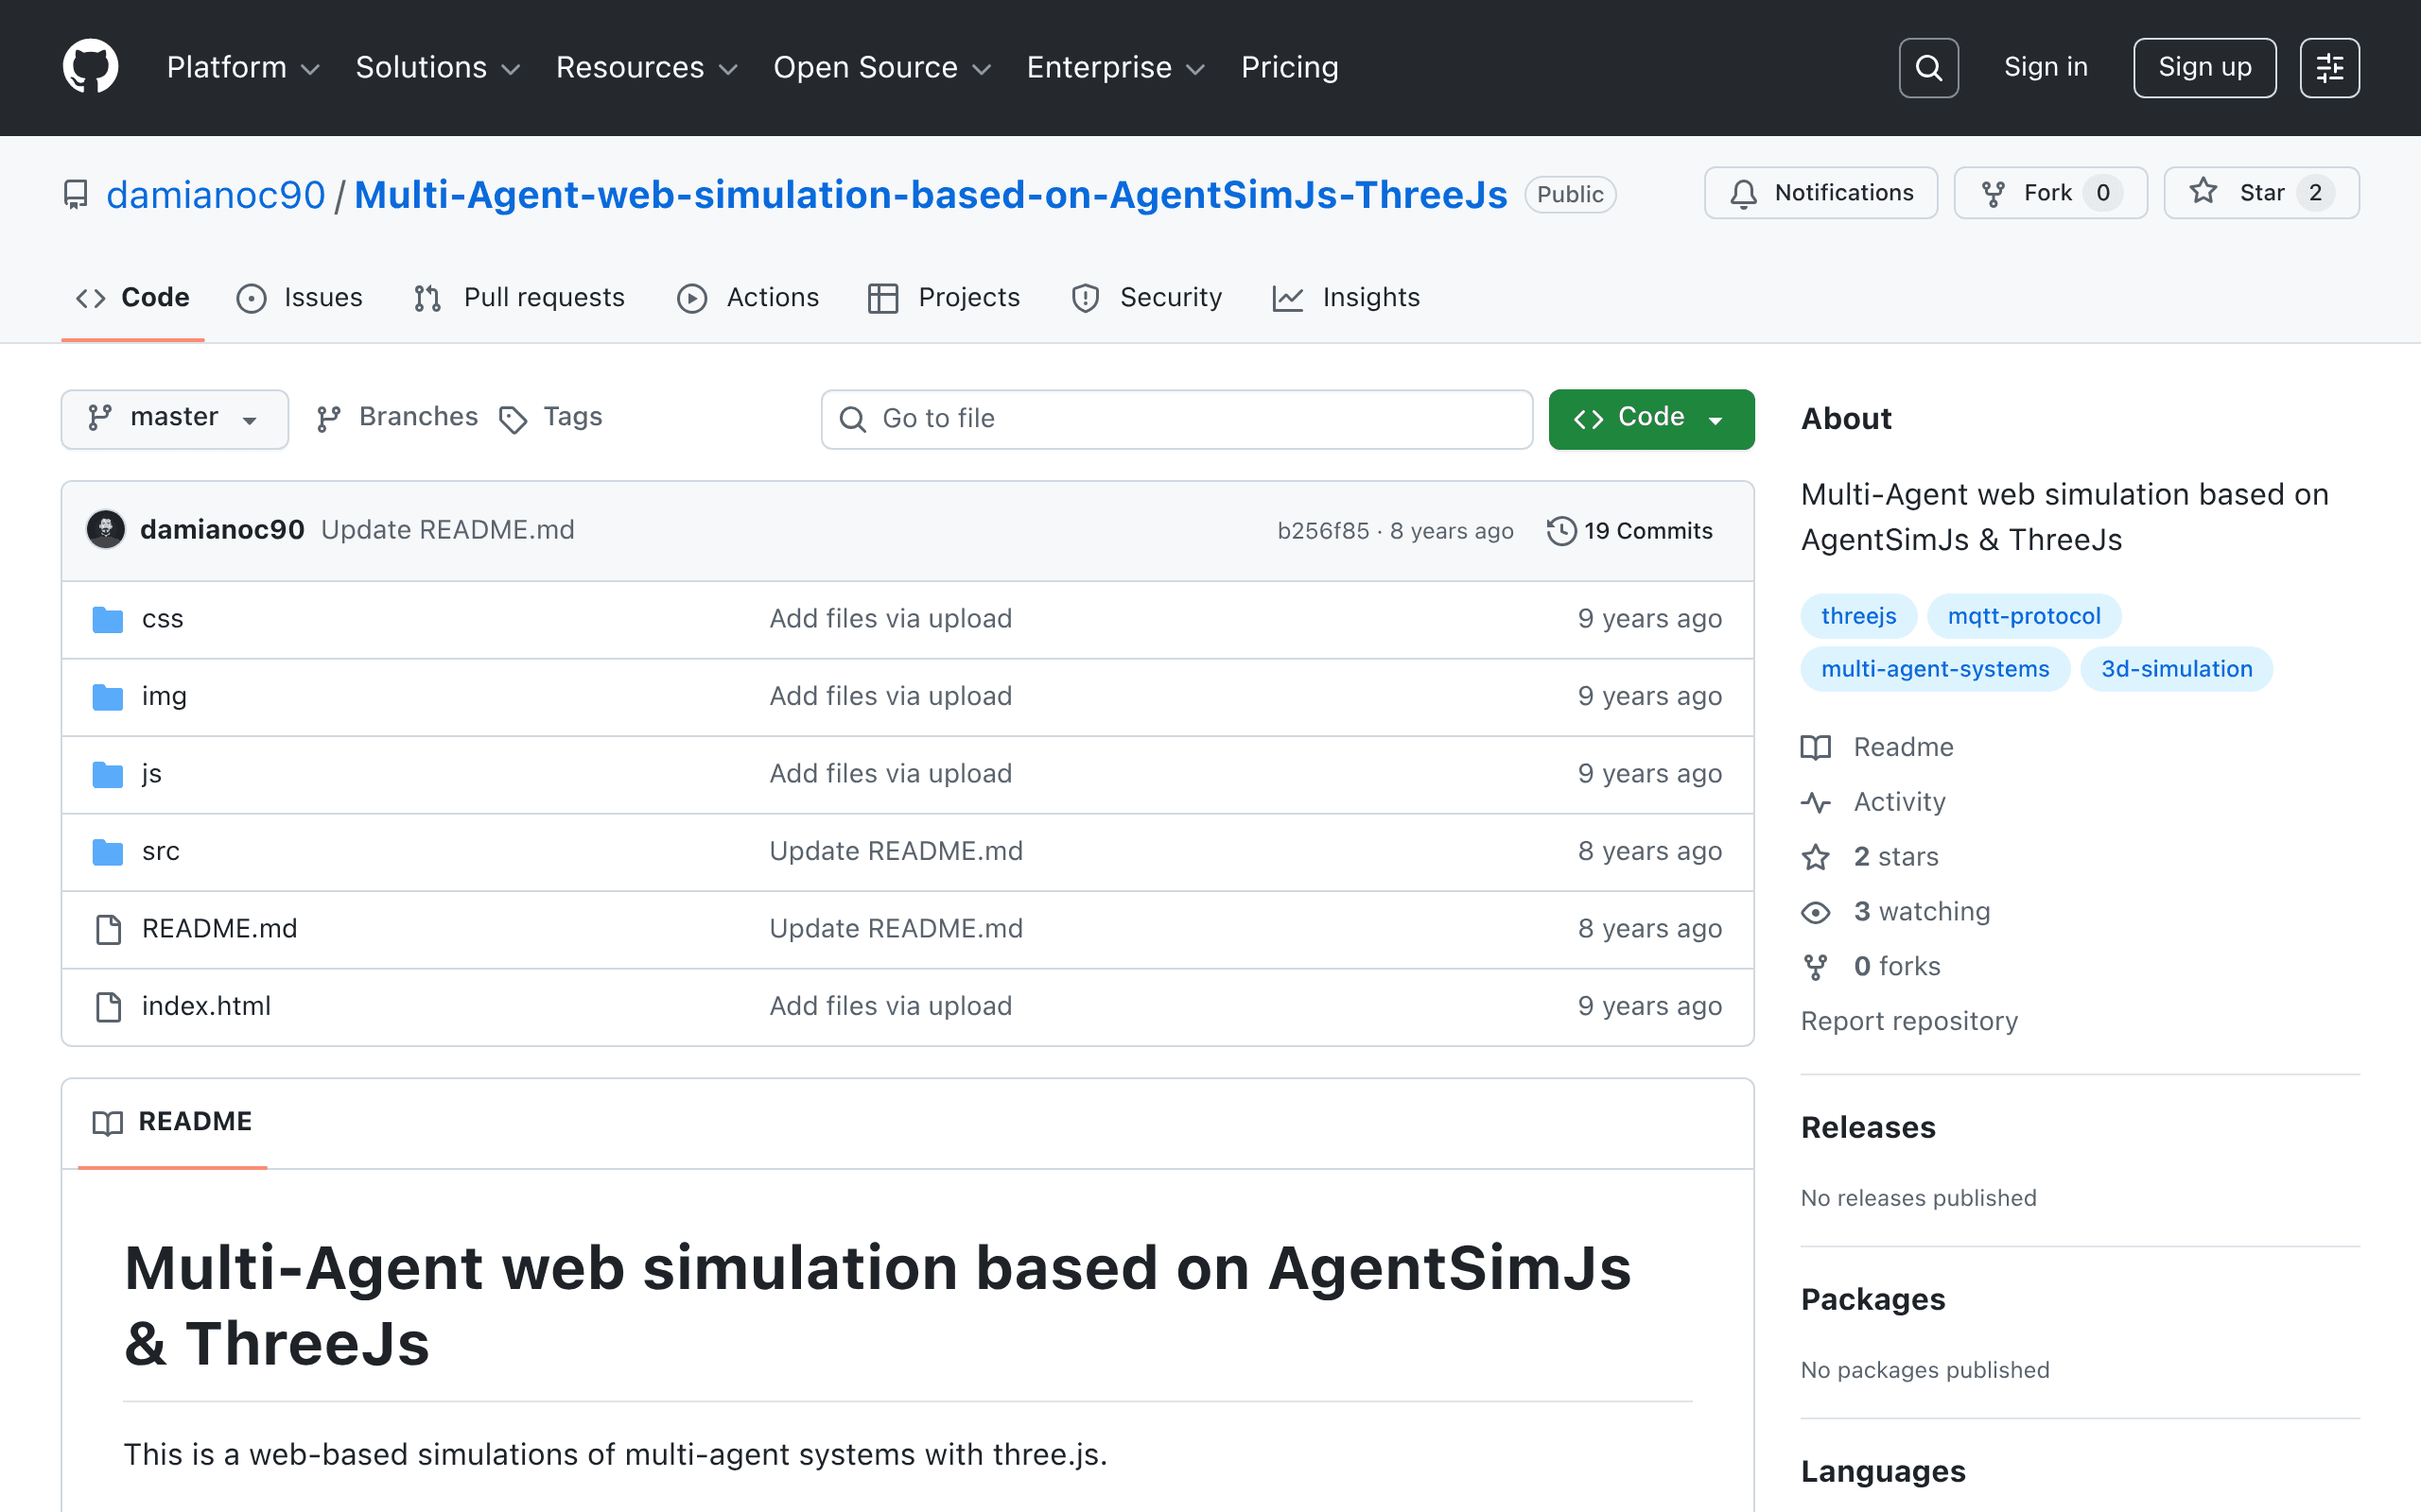Open the search magnifier button
The width and height of the screenshot is (2421, 1512).
1927,68
